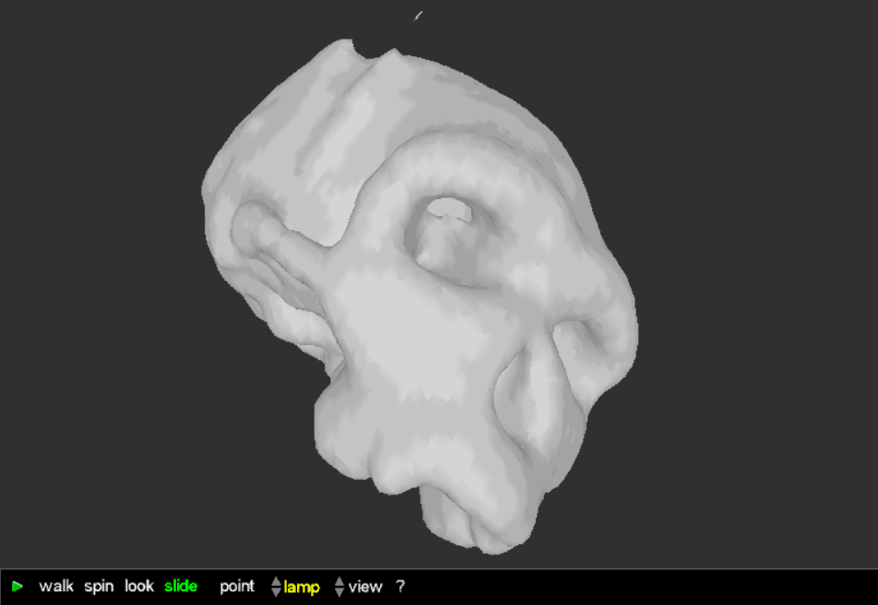This screenshot has height=605, width=878.
Task: Enable the point mode
Action: click(237, 587)
